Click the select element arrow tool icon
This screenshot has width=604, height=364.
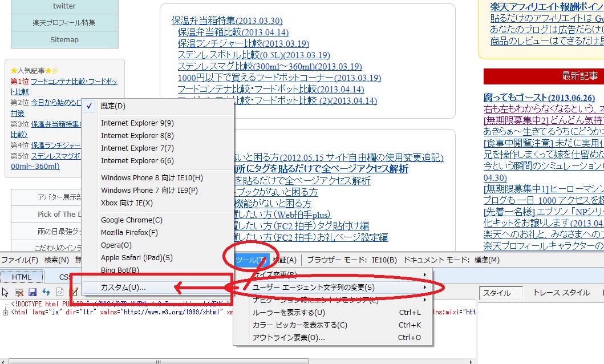(5, 292)
